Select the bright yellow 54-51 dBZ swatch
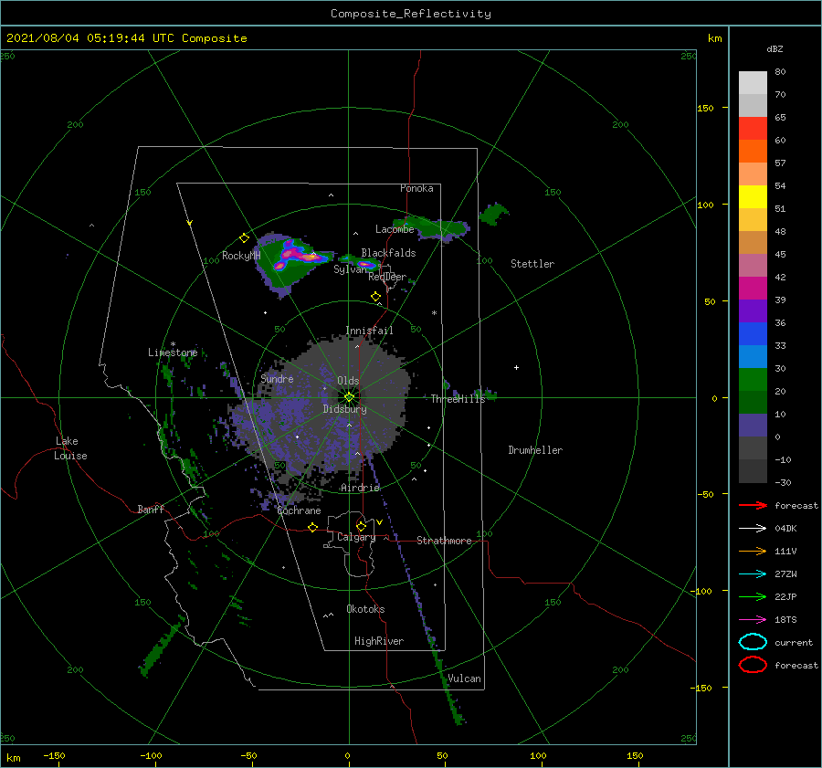 pyautogui.click(x=753, y=196)
